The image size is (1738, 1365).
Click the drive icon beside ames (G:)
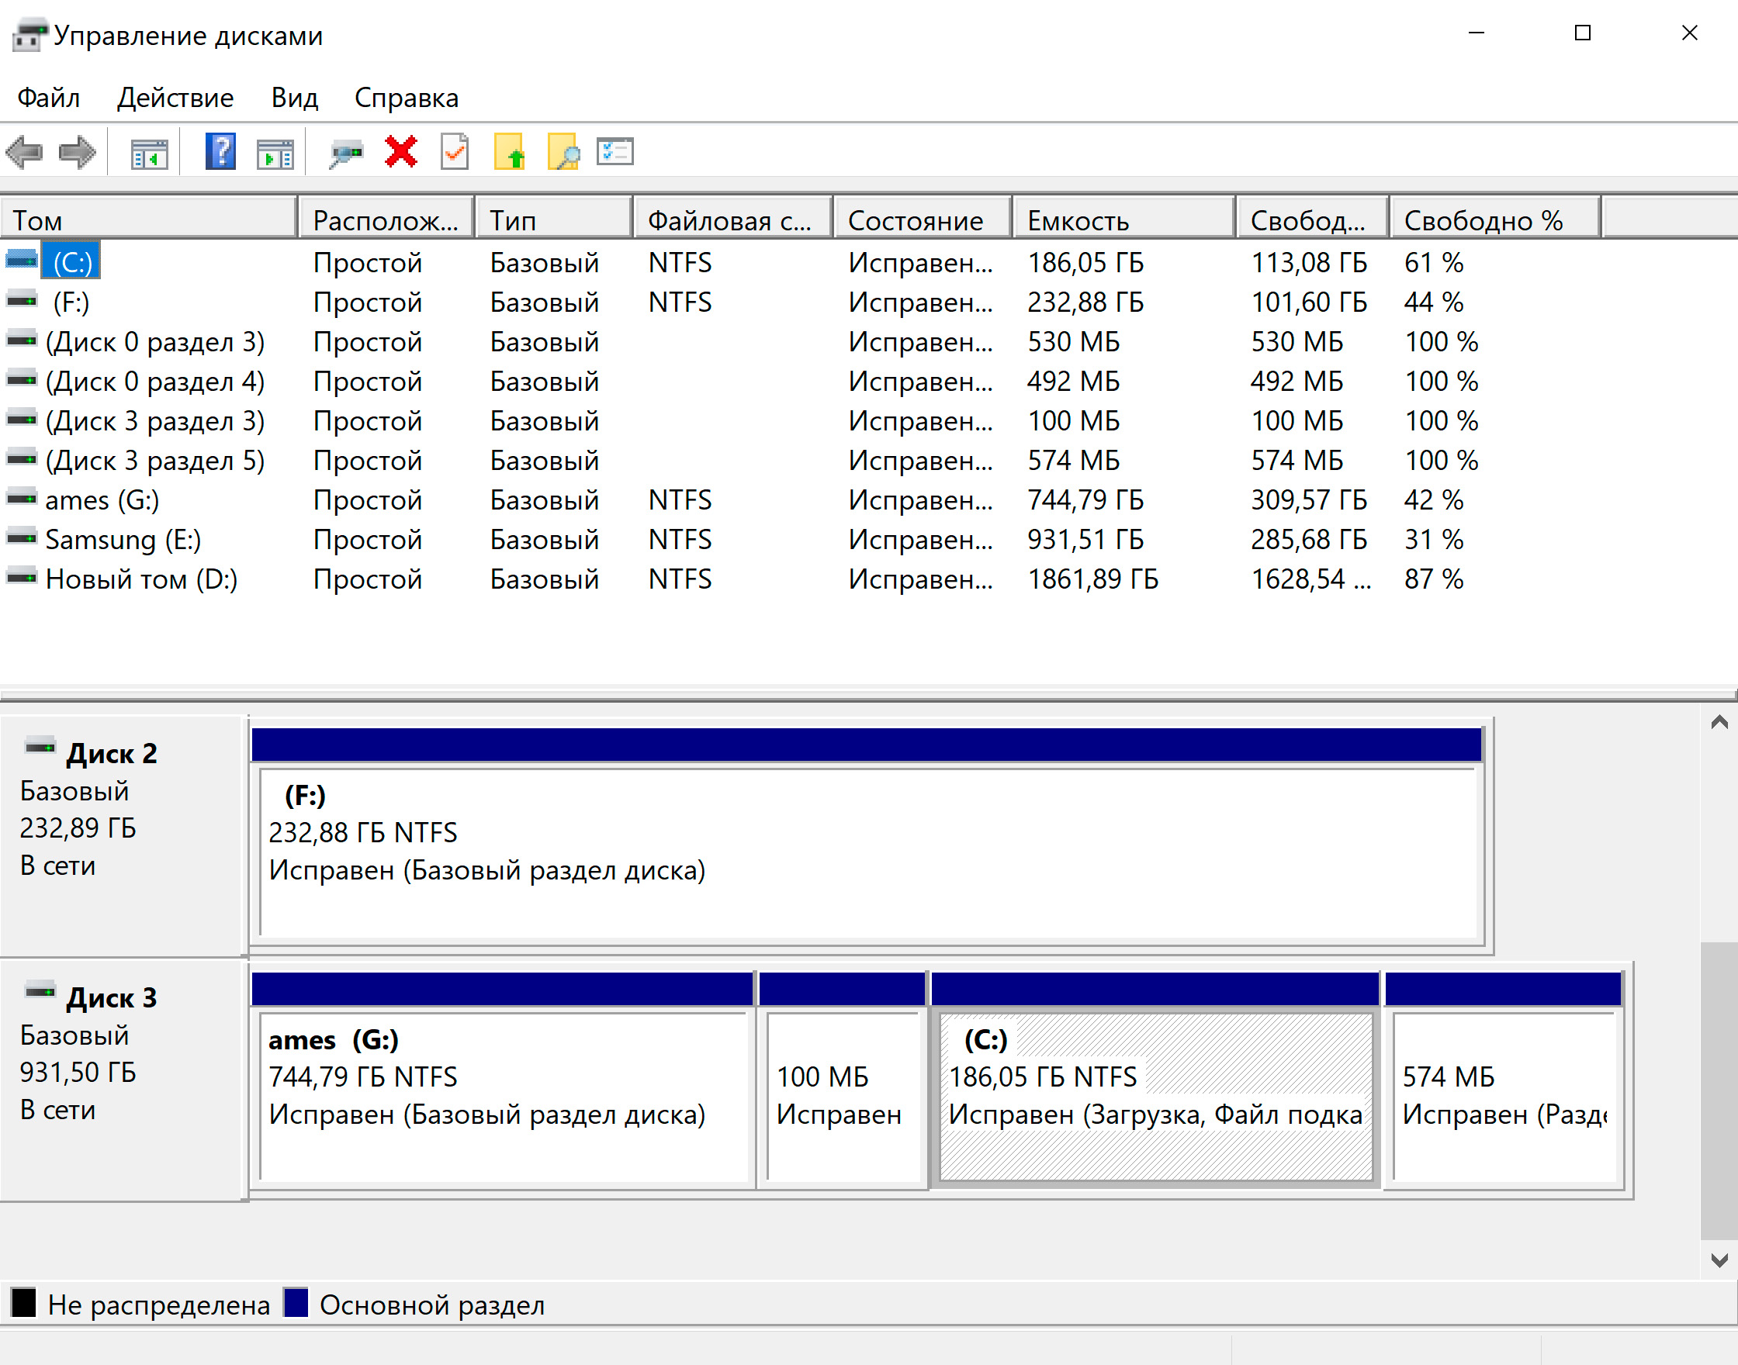[x=22, y=497]
